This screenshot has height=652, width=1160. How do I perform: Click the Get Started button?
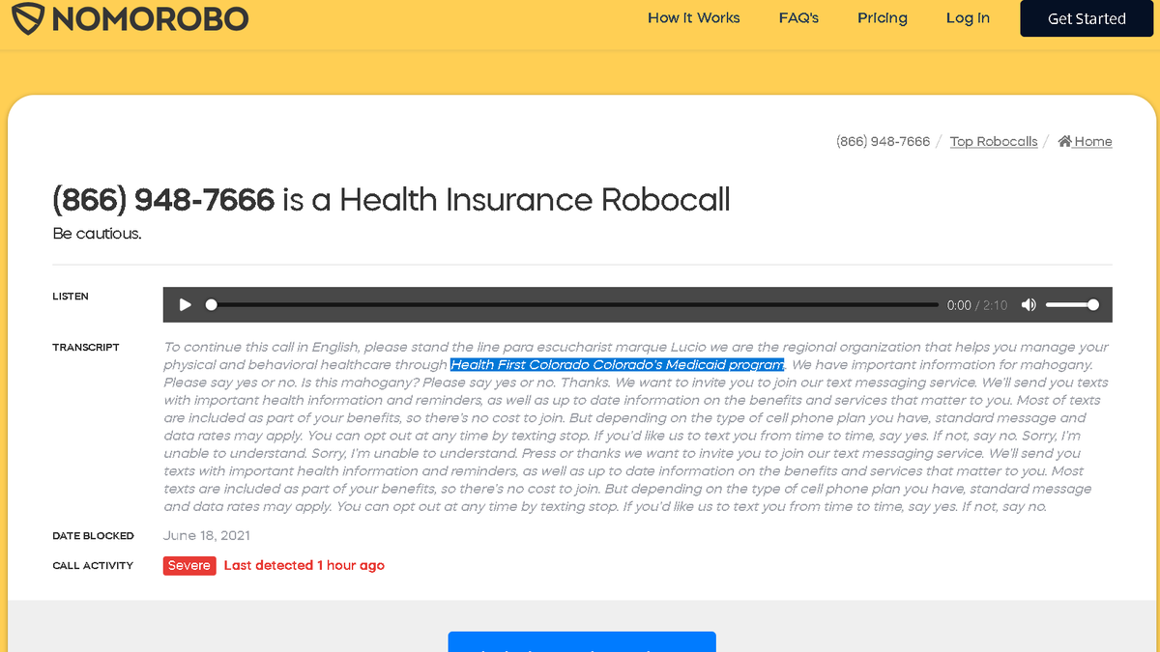(x=1087, y=18)
